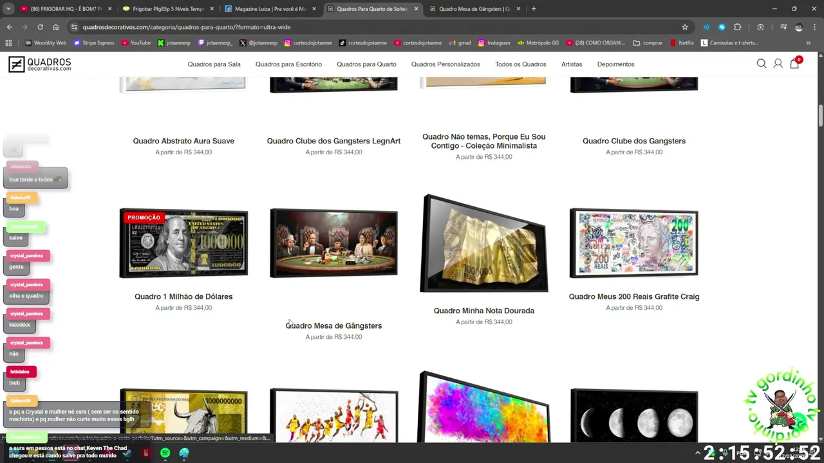Open the Depoimentos menu item
824x463 pixels.
pos(615,64)
